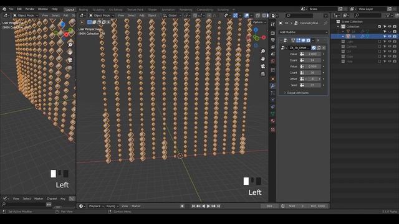
Task: Enable the Light collection checkbox
Action: (x=380, y=42)
